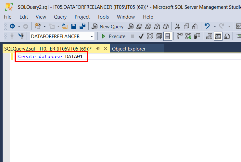
Task: Open a new XMLA query
Action: coord(157,26)
